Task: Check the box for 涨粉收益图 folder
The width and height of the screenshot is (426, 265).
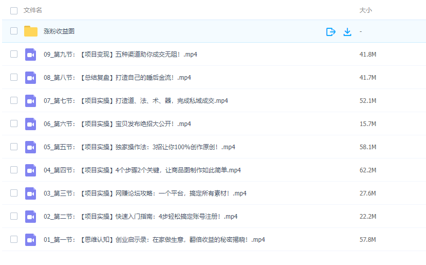Action: tap(14, 31)
